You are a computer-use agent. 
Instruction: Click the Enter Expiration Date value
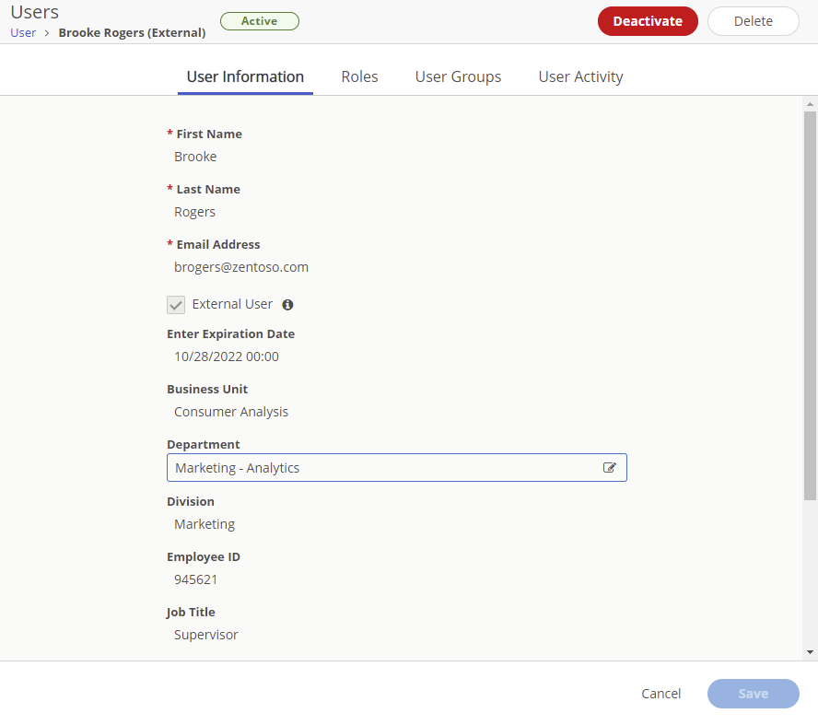click(226, 356)
